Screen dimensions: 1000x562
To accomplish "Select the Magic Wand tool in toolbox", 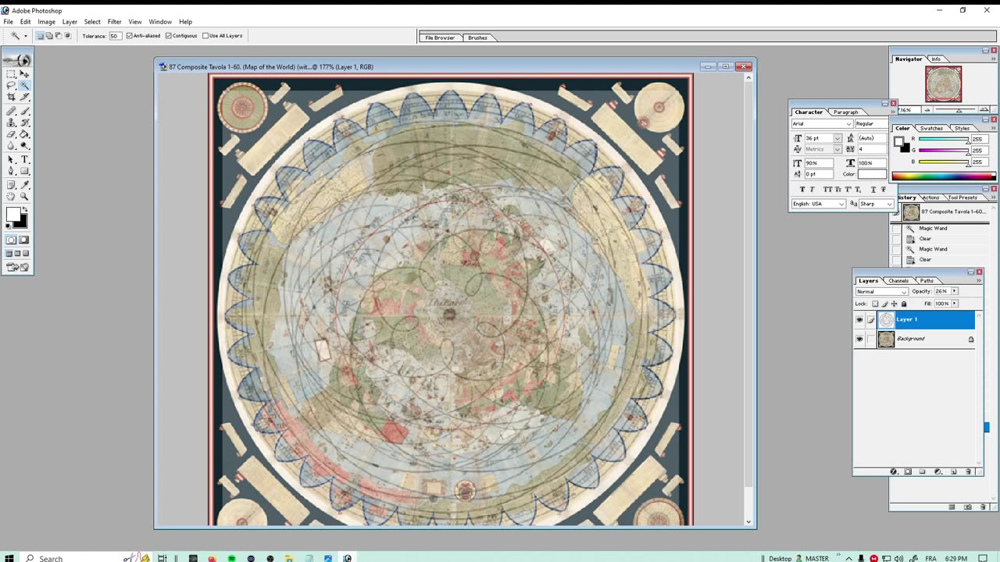I will 24,85.
